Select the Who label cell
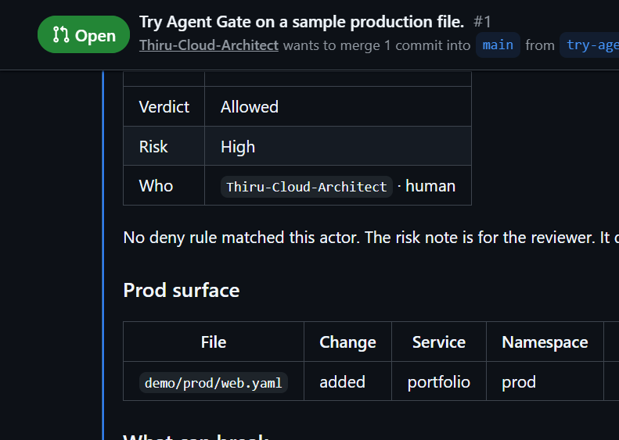Image resolution: width=619 pixels, height=440 pixels. tap(164, 185)
